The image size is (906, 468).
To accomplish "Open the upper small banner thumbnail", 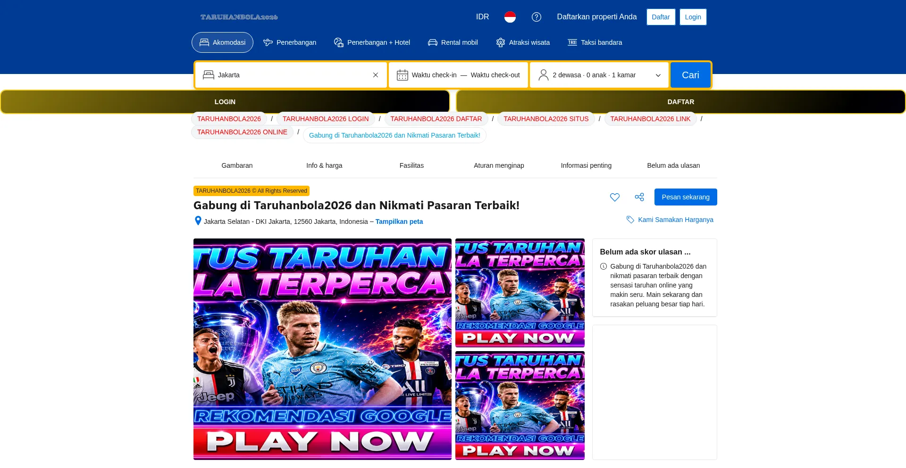I will [520, 293].
